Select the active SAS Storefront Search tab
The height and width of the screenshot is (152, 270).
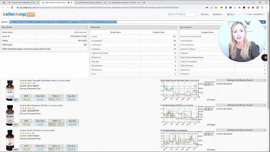57,3
